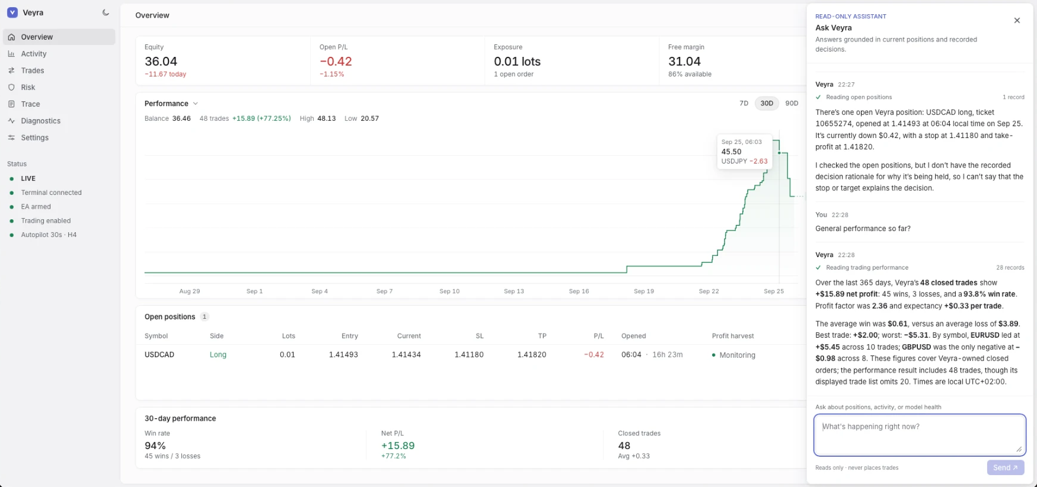The width and height of the screenshot is (1037, 487).
Task: Click the Veyra logo icon
Action: 12,12
